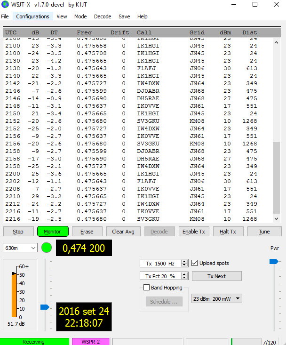This screenshot has width=286, height=345.
Task: Click the audio level slider handle
Action: pyautogui.click(x=45, y=307)
